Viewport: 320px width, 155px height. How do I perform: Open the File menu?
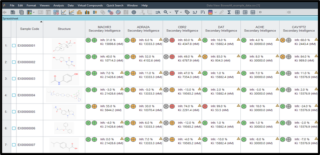click(12, 6)
